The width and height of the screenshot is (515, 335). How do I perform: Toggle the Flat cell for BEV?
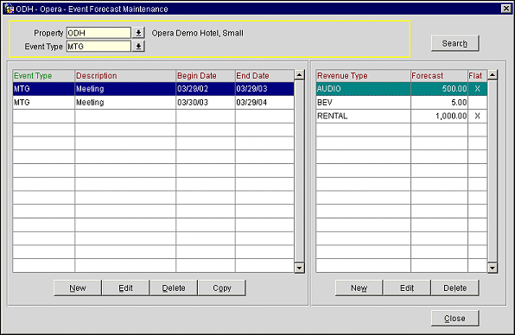coord(478,103)
